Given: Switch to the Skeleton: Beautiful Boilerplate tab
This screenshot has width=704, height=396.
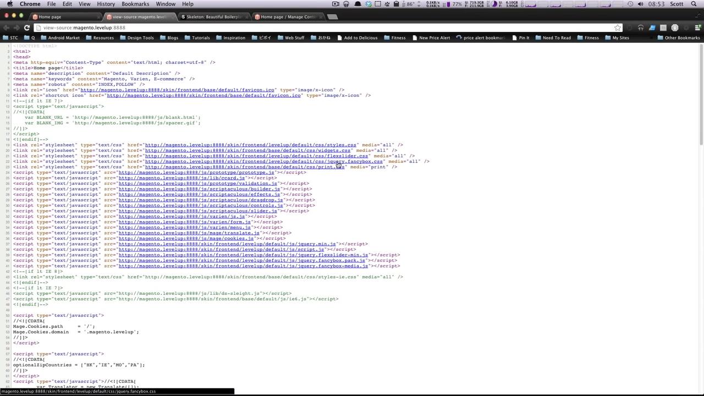Looking at the screenshot, I should (213, 16).
